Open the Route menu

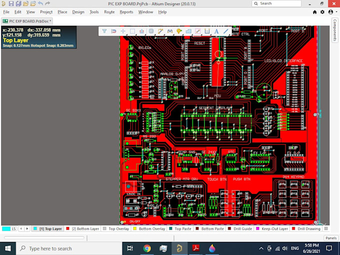click(109, 12)
